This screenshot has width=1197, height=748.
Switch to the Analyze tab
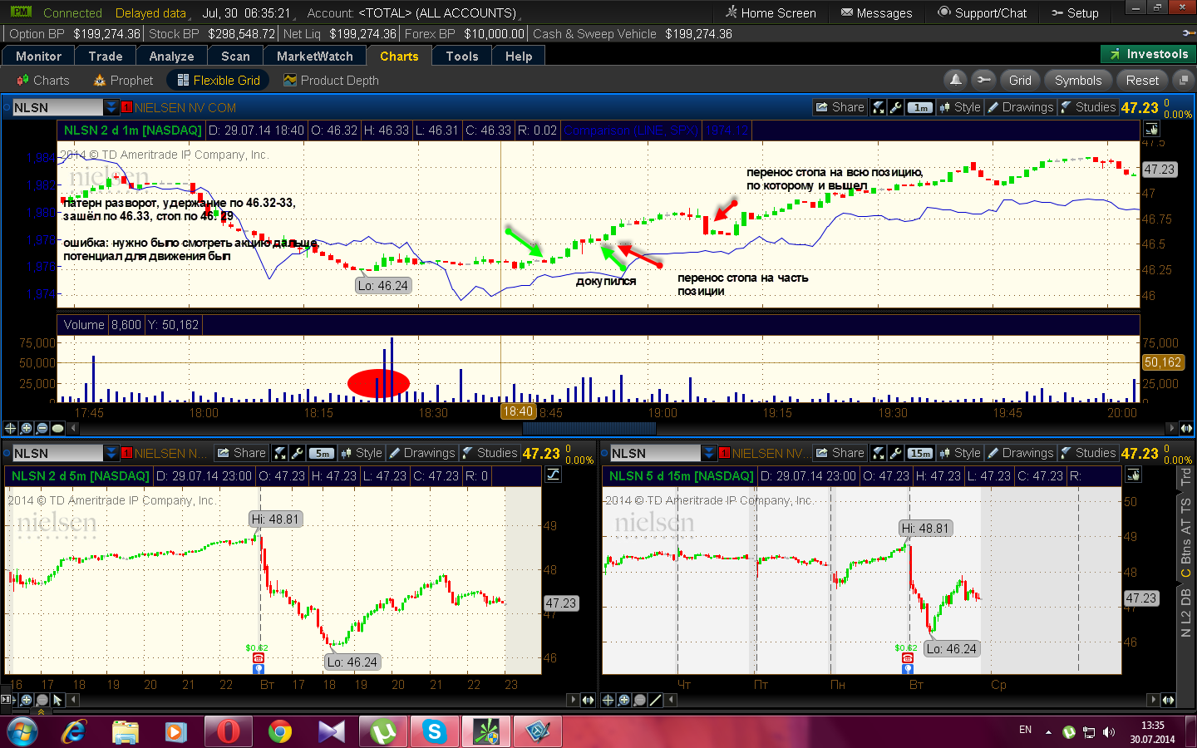(x=171, y=56)
